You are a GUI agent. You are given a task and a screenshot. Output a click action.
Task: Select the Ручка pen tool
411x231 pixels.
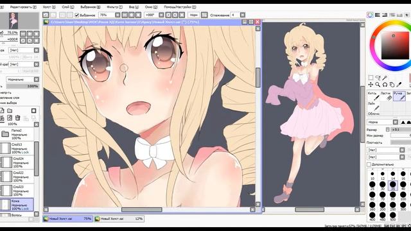(x=399, y=96)
